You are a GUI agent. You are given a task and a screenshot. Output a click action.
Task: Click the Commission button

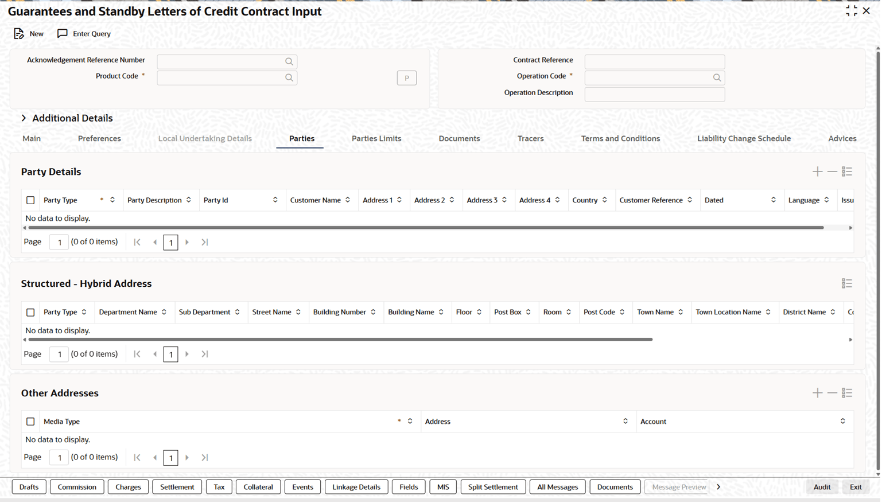pos(77,487)
